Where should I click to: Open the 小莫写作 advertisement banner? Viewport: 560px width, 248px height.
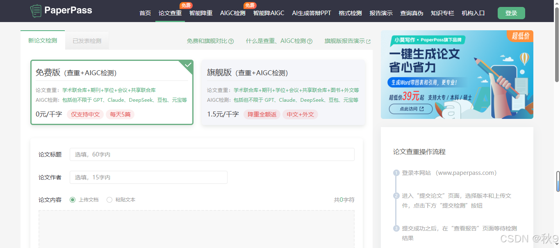pos(457,74)
